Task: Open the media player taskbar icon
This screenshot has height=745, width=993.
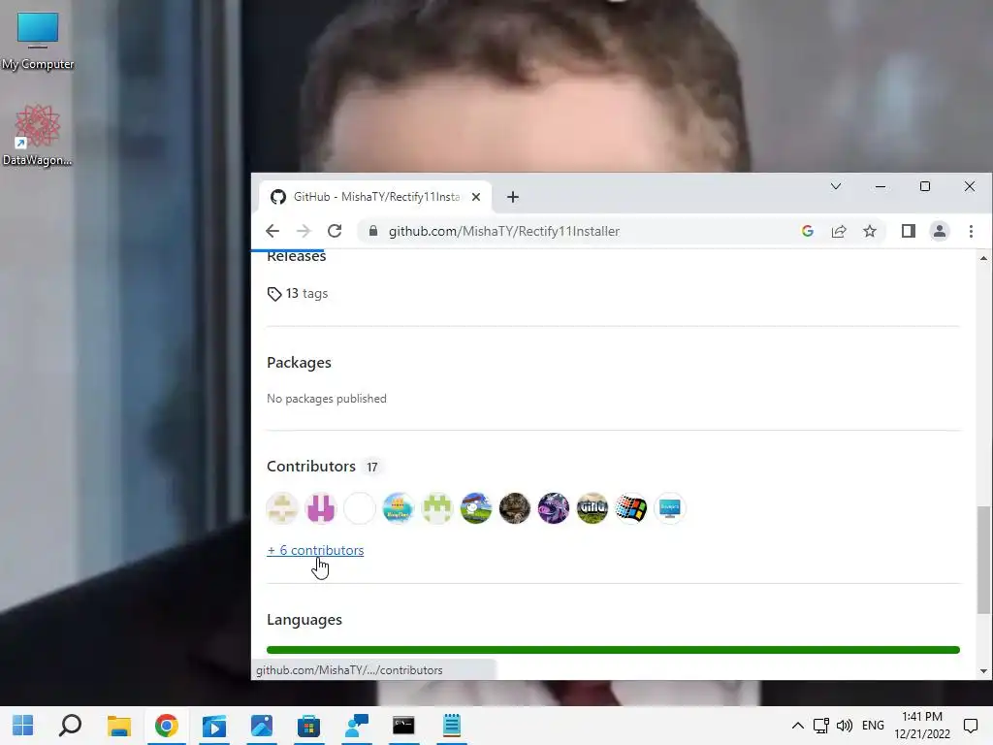Action: (214, 726)
